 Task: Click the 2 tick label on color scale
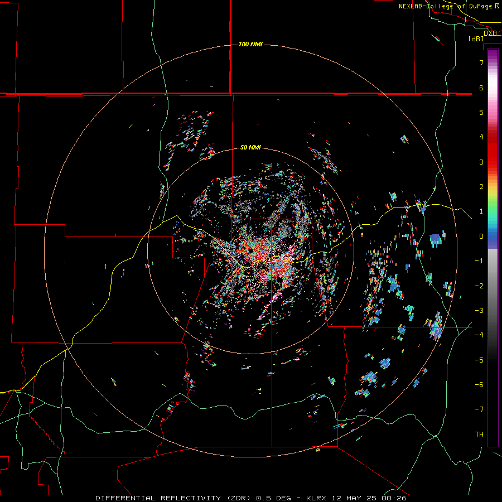(481, 187)
